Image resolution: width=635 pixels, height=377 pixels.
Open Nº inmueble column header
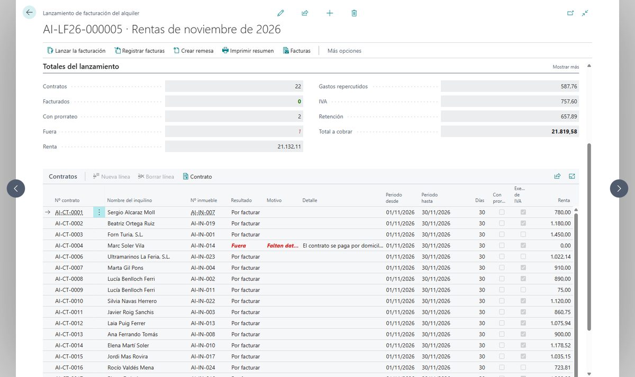click(204, 201)
